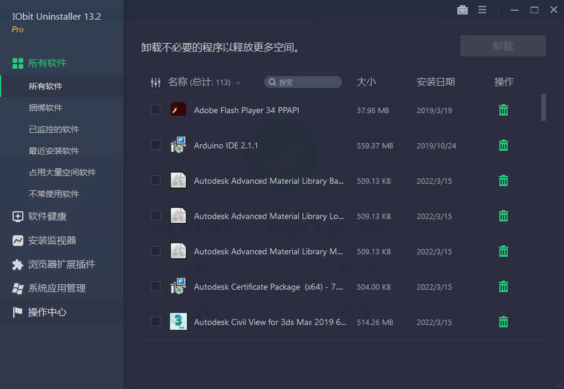Open 所有软件 sub-item in sidebar

coord(62,86)
